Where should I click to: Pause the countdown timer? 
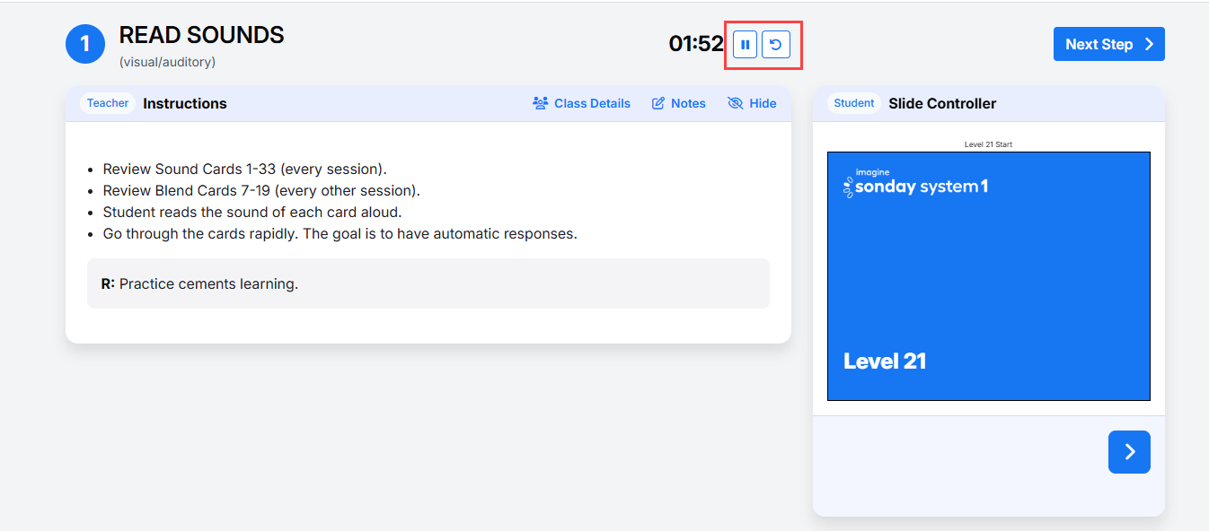[745, 44]
